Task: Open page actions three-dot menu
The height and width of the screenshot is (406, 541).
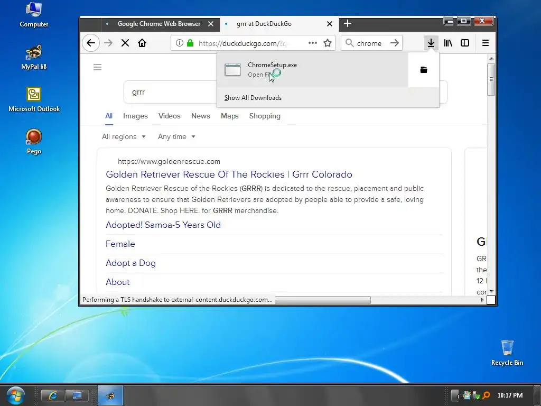Action: click(313, 43)
